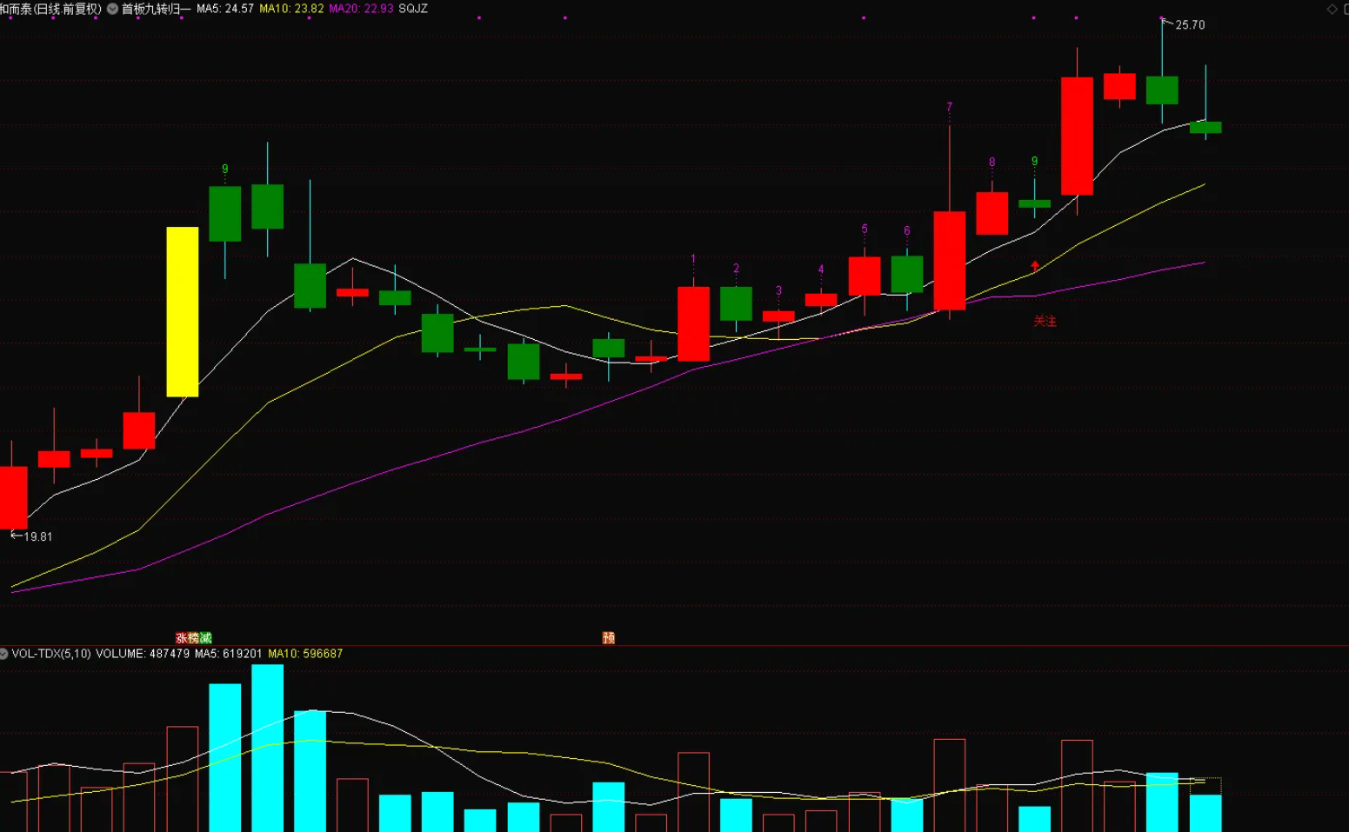
Task: Select the yellow limit-up candlestick
Action: [x=183, y=311]
